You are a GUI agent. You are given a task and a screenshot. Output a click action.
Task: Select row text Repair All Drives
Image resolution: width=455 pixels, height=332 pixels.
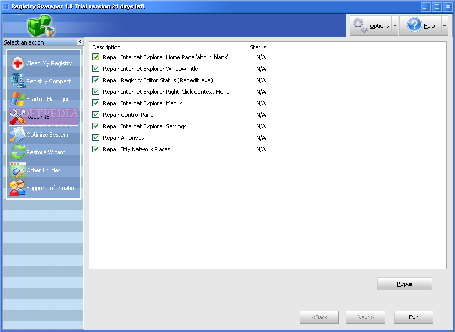(123, 138)
